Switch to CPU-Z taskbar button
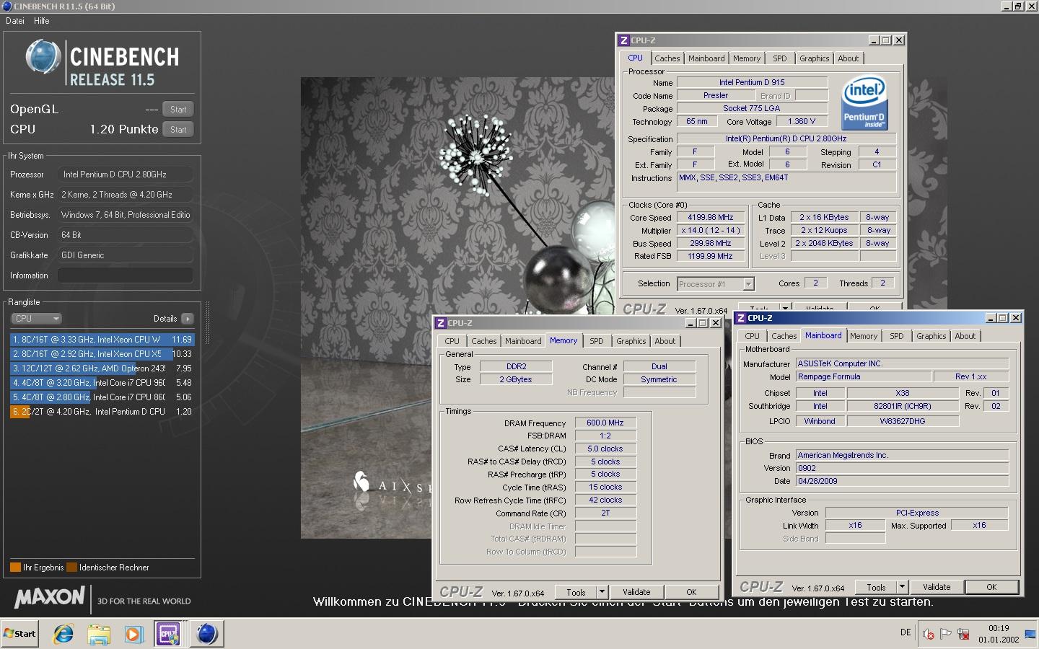This screenshot has width=1039, height=649. [x=169, y=634]
